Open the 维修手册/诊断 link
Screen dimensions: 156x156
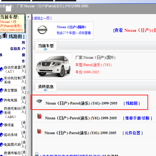tap(137, 118)
